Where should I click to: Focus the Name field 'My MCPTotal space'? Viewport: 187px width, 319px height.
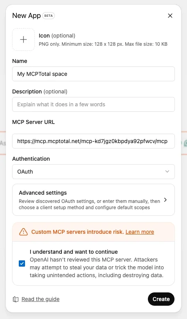[93, 74]
